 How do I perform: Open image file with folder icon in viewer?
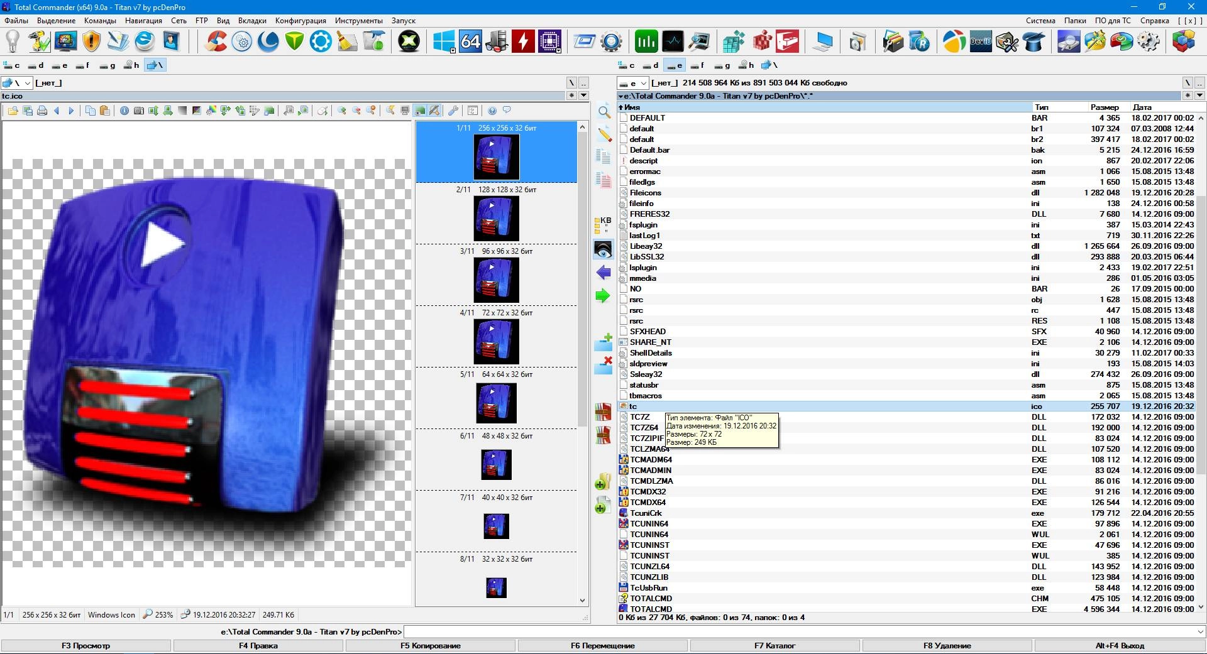[13, 111]
